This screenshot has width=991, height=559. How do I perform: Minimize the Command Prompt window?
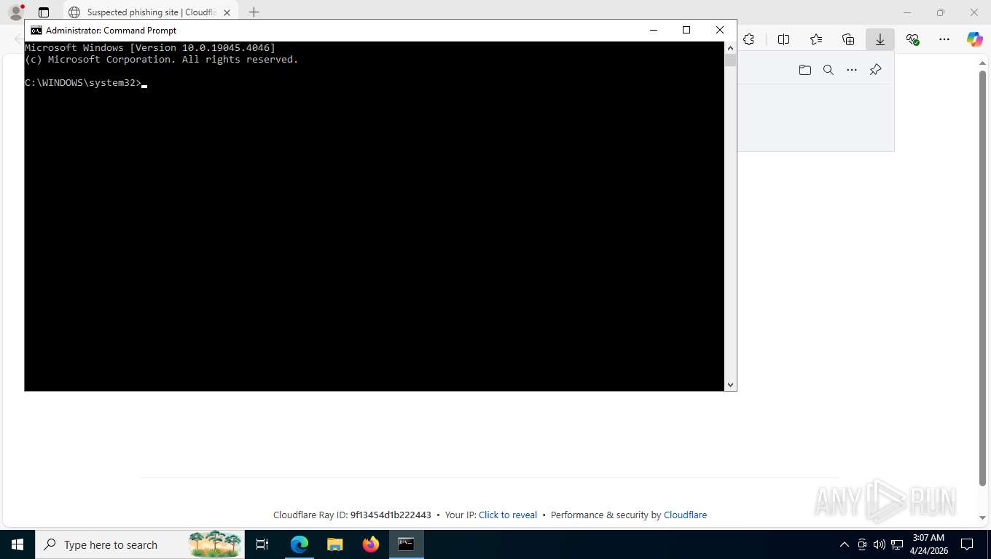[x=653, y=30]
